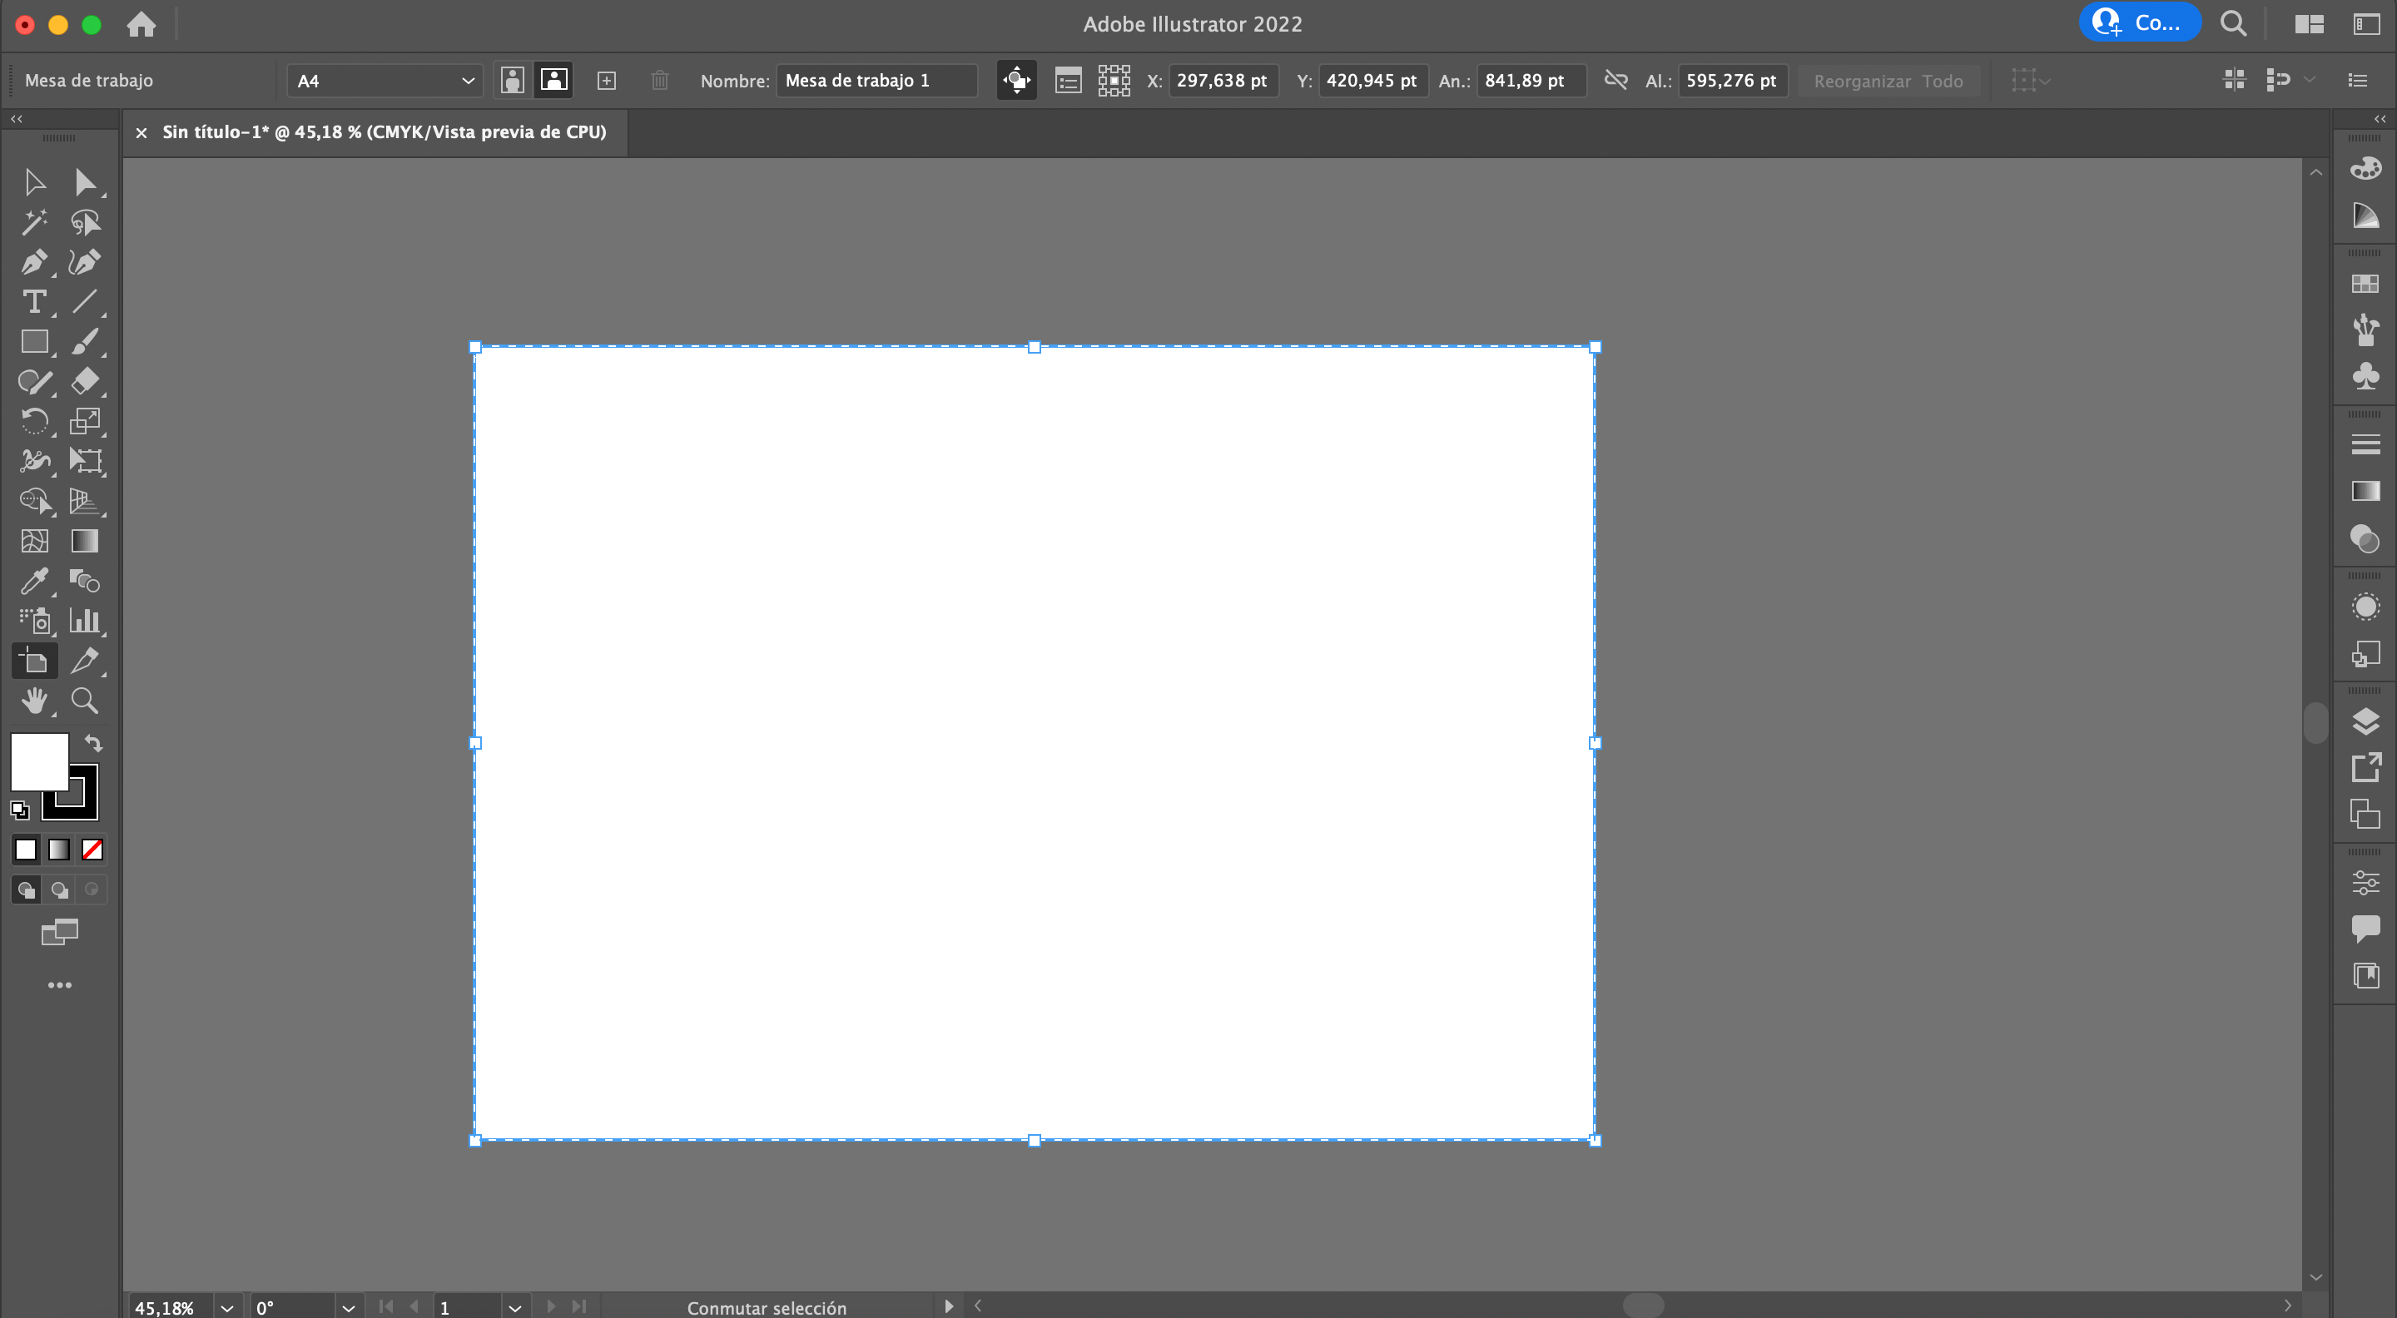
Task: Switch to the Zoom tool
Action: (85, 701)
